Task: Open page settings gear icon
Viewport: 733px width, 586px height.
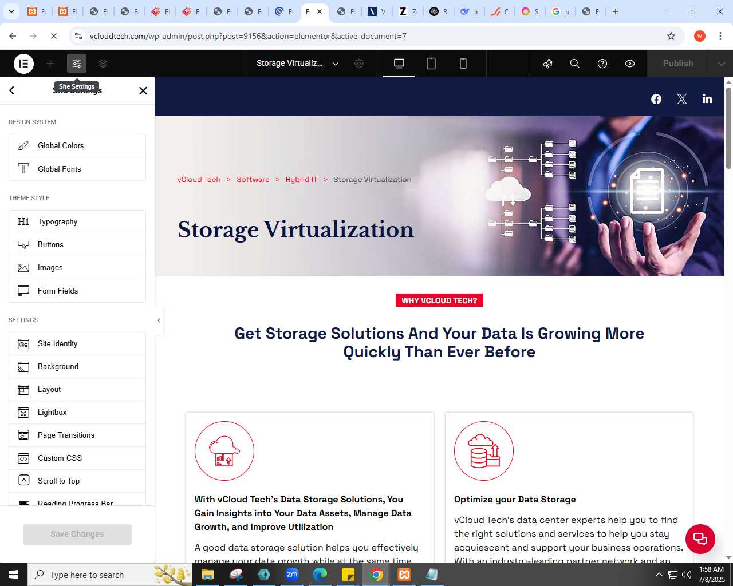Action: pyautogui.click(x=359, y=64)
